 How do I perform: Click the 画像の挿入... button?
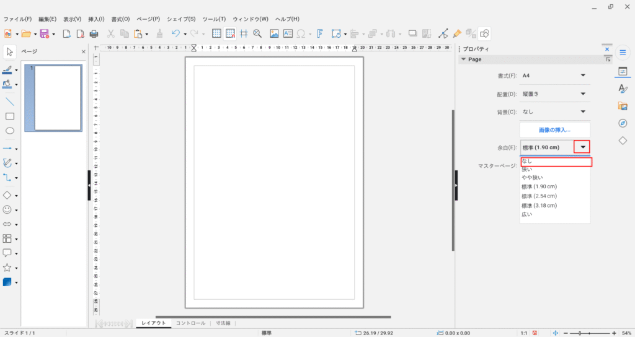pyautogui.click(x=555, y=130)
